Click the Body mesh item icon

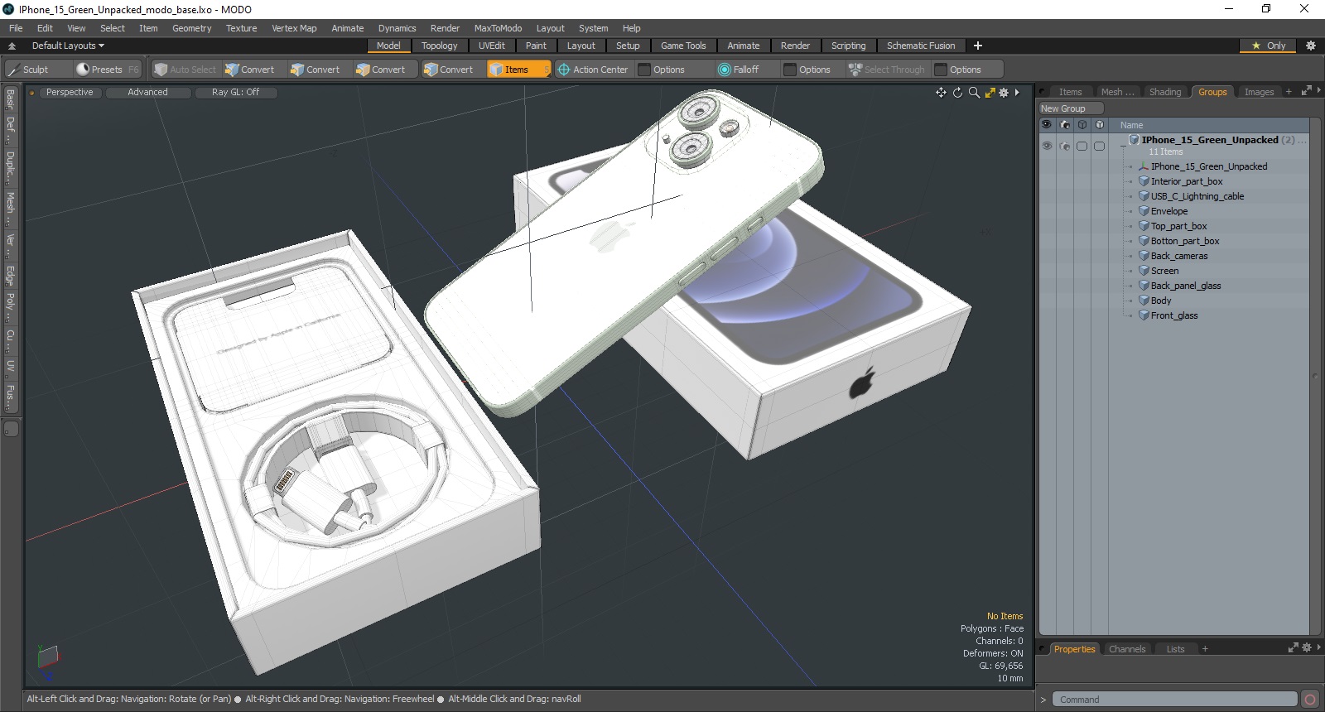(1144, 301)
